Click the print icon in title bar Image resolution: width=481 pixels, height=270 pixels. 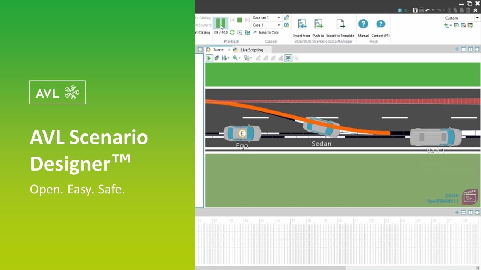(422, 10)
